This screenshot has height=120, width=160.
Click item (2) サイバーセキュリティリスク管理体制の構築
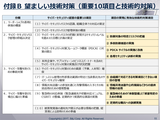[x=69, y=30]
